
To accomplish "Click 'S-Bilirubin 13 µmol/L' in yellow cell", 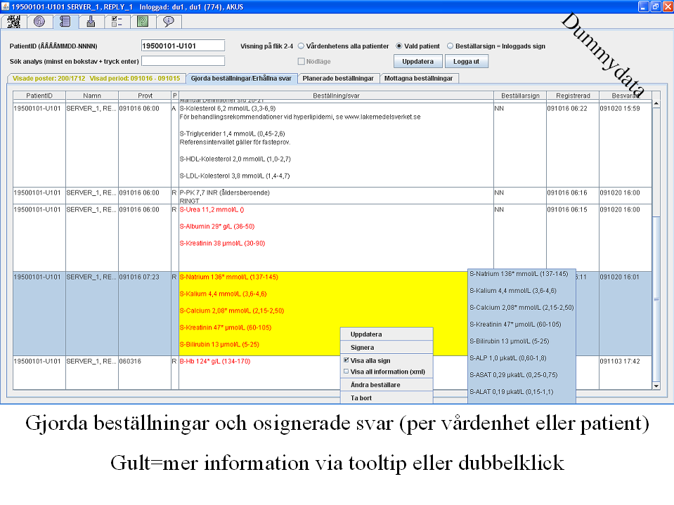I will 219,344.
